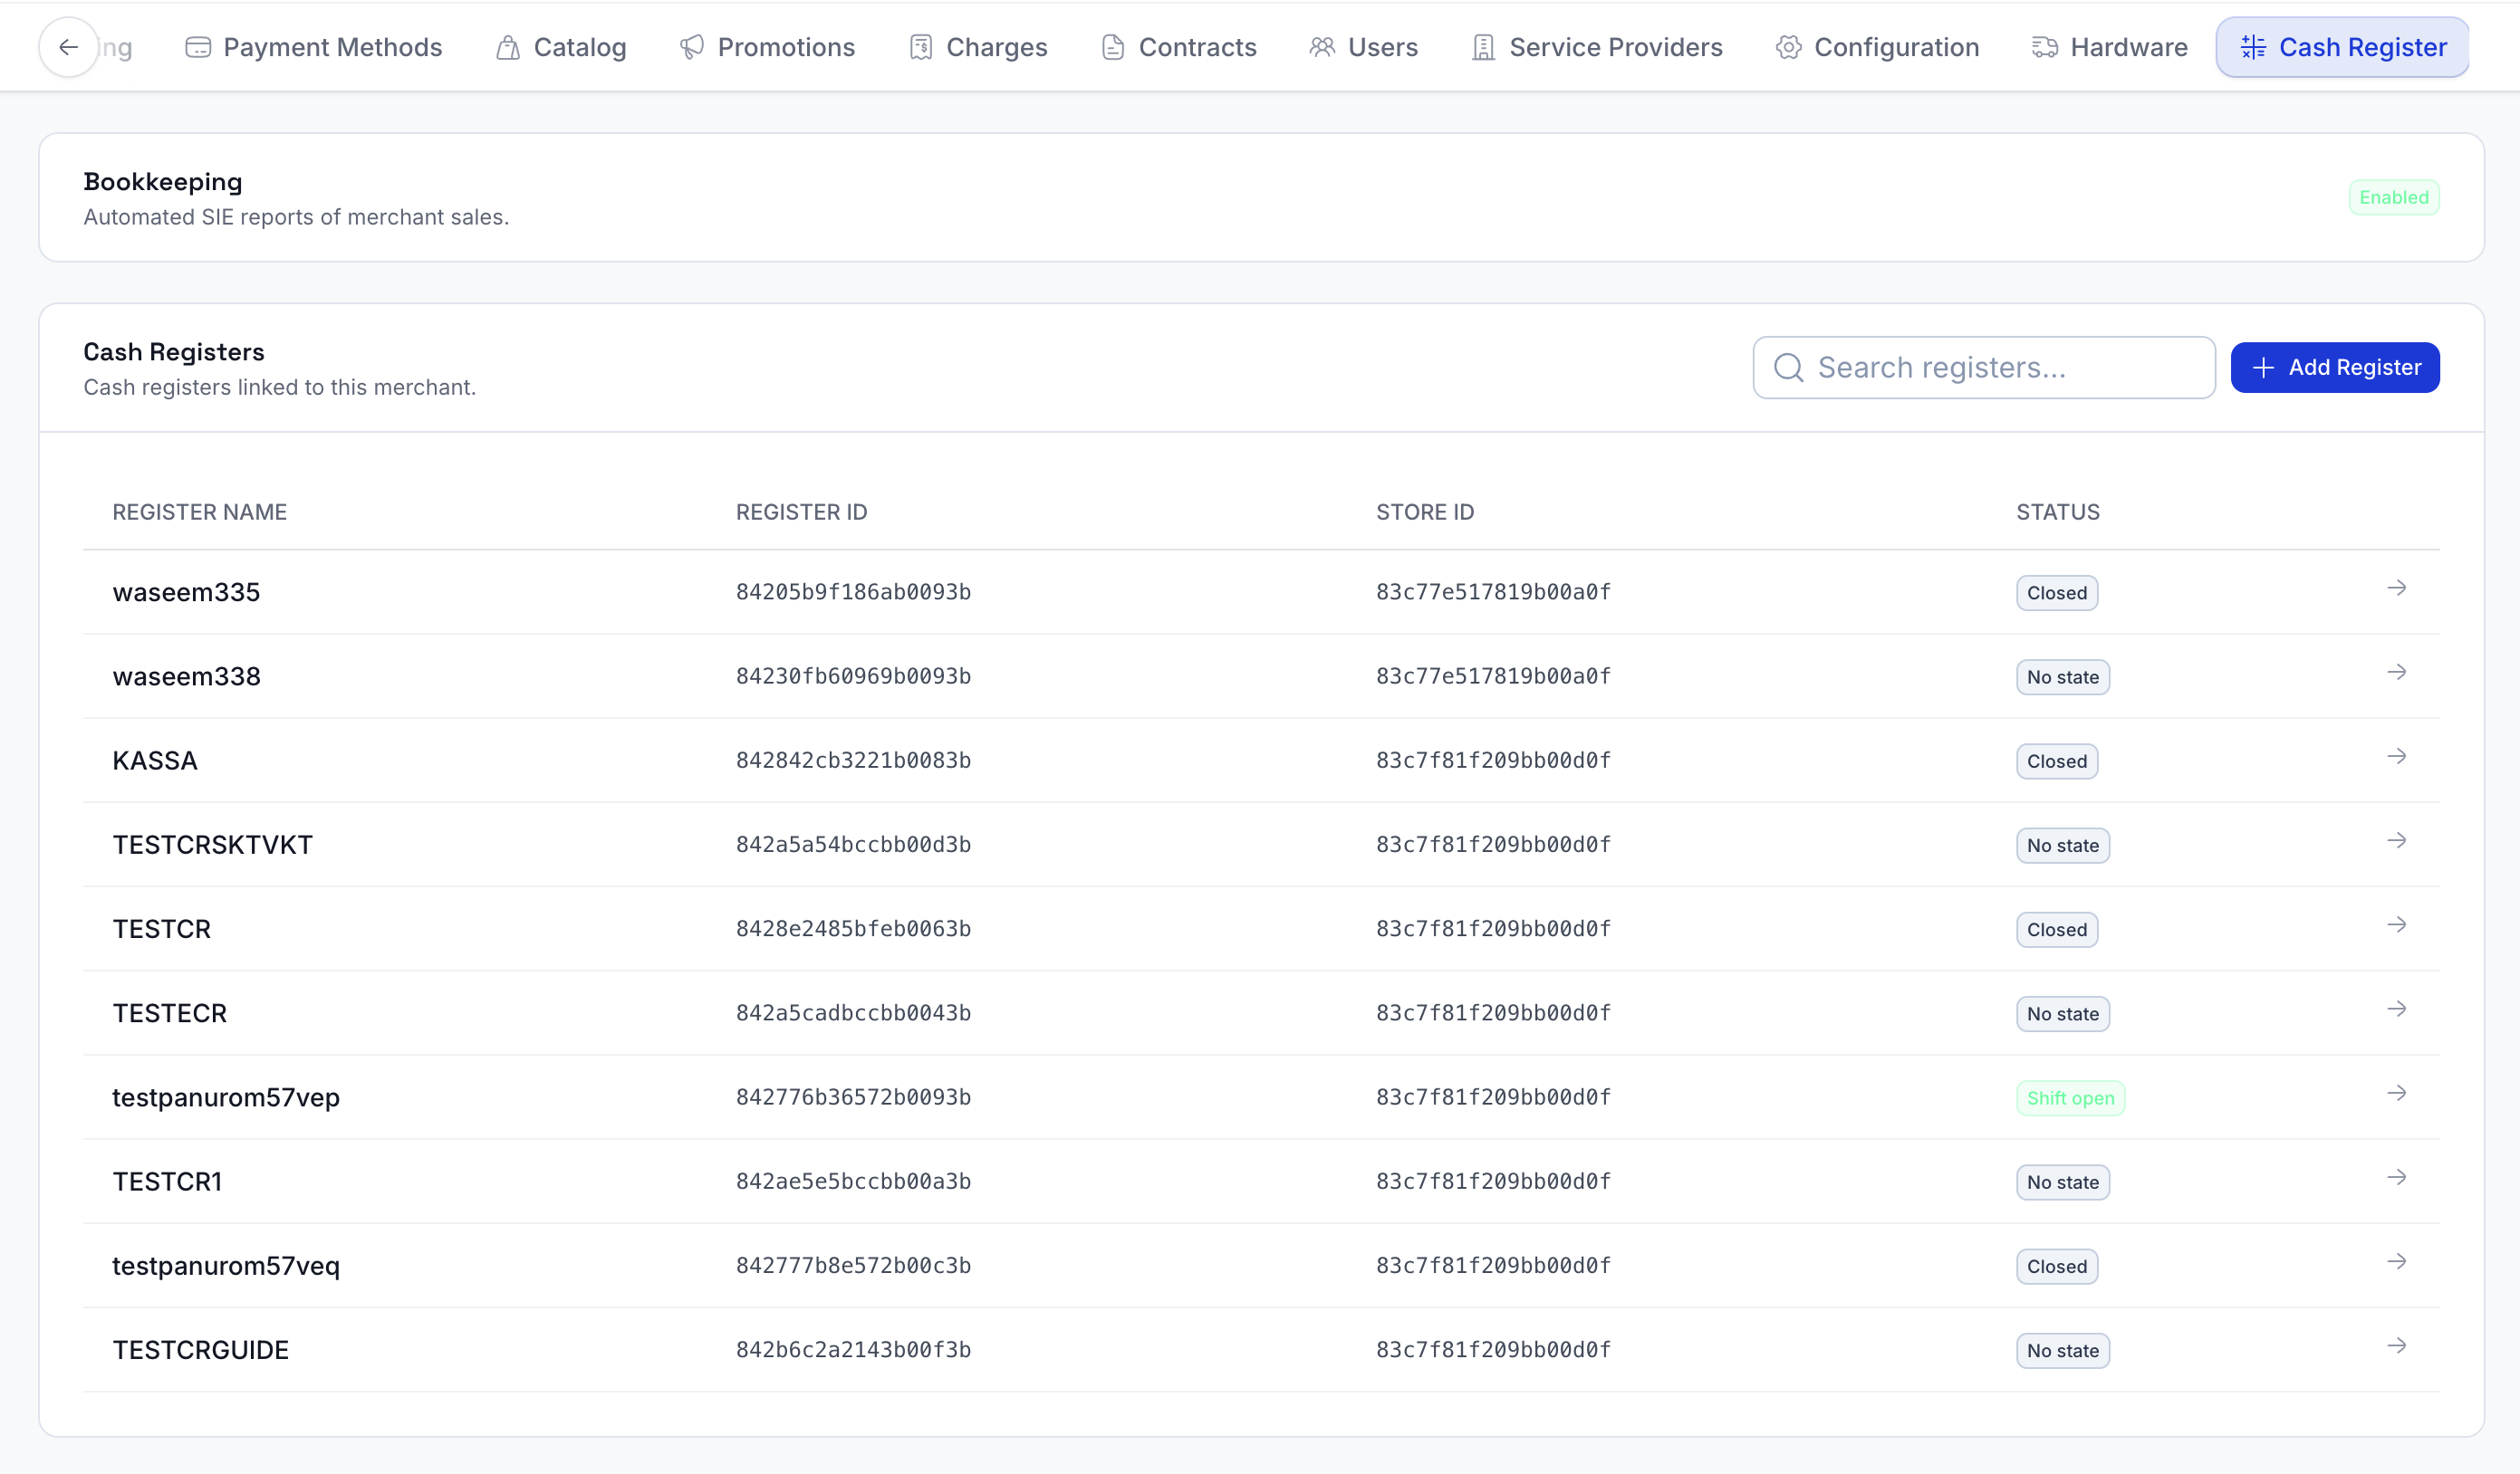Viewport: 2520px width, 1474px height.
Task: Select the testpanurom57vep register name
Action: pos(226,1098)
